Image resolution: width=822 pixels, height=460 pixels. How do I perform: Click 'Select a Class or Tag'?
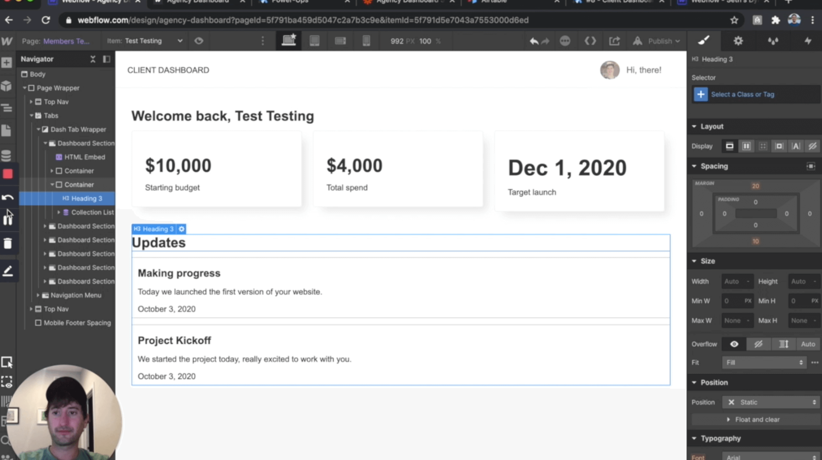[744, 94]
